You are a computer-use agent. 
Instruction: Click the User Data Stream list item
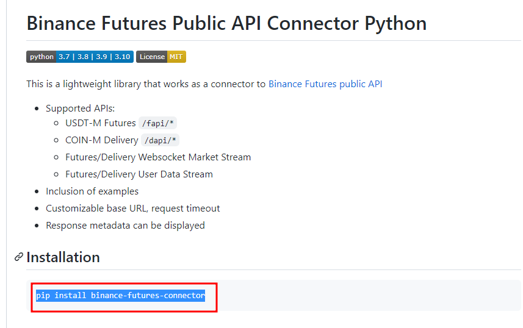click(x=139, y=174)
